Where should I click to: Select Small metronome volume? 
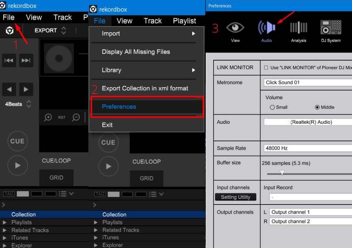272,108
